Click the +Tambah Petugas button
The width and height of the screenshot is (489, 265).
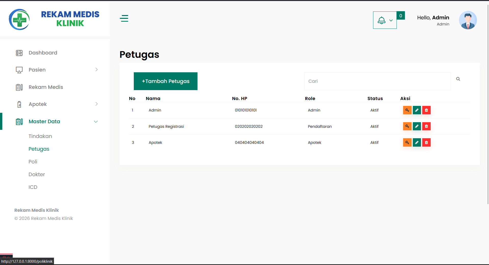point(166,81)
